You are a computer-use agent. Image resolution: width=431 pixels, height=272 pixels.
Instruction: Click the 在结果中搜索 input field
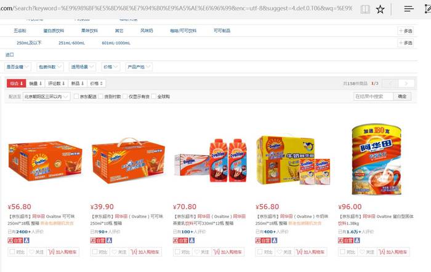(x=373, y=97)
